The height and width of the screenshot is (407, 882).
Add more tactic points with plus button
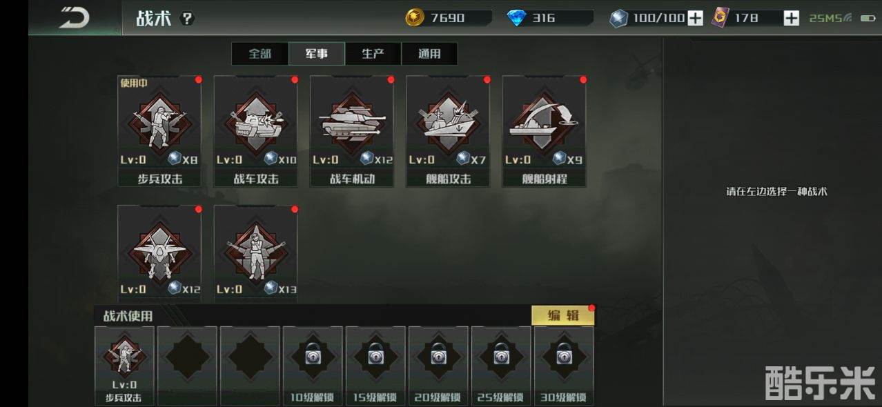696,18
